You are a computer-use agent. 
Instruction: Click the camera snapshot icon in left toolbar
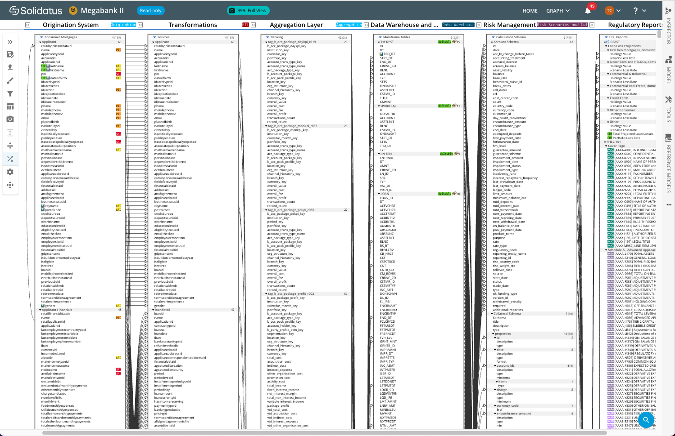[x=10, y=119]
